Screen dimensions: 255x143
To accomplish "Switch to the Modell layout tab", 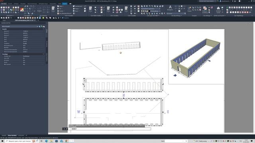I will (x=4, y=135).
